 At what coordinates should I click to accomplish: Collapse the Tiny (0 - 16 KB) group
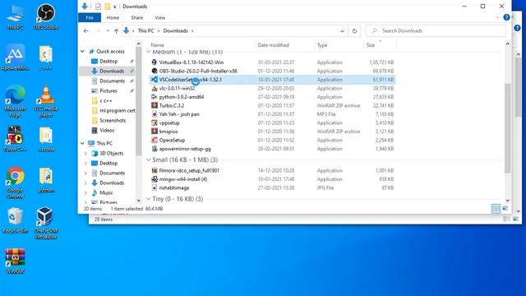point(149,199)
